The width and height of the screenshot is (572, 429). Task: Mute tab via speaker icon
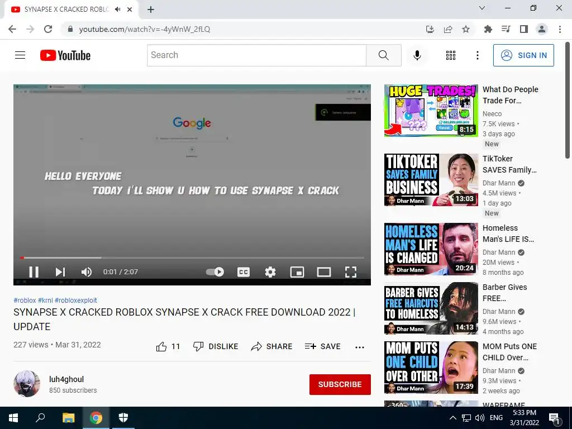click(117, 9)
